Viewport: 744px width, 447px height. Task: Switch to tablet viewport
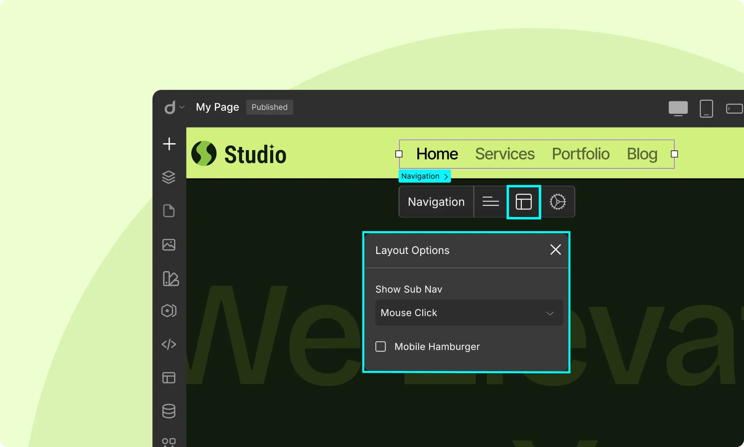[706, 109]
